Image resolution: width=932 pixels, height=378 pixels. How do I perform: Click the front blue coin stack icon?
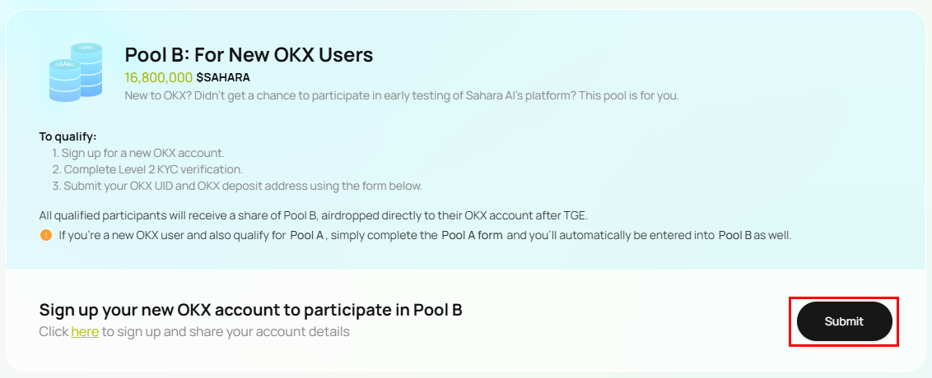pos(65,80)
